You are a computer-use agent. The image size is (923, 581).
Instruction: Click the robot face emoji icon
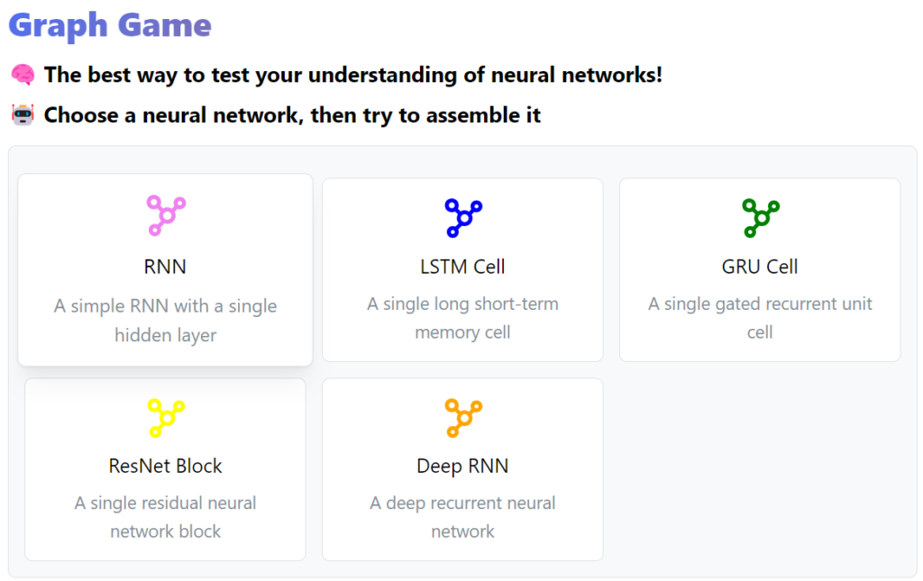[x=23, y=114]
